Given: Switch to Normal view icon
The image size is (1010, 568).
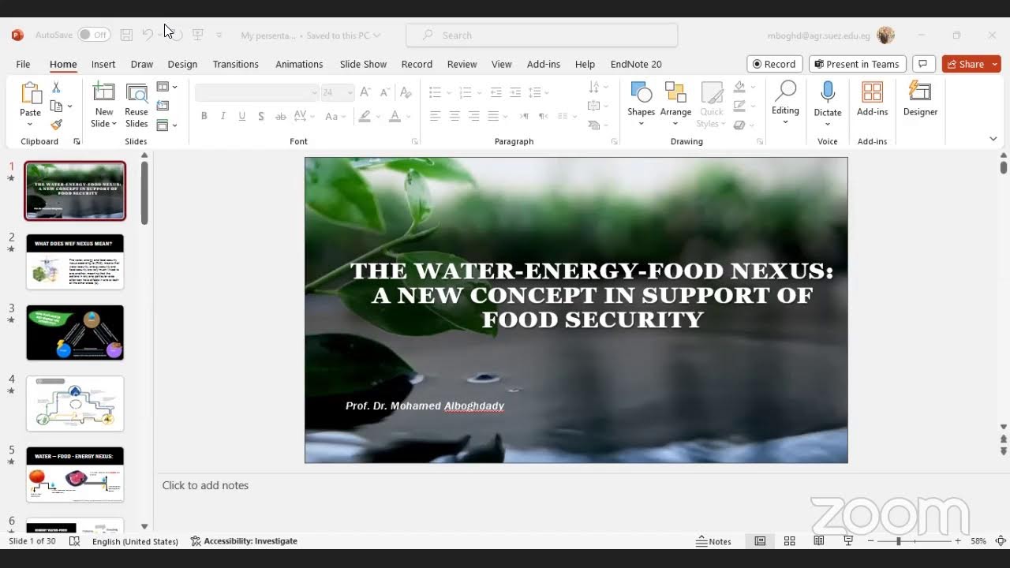Looking at the screenshot, I should 760,541.
